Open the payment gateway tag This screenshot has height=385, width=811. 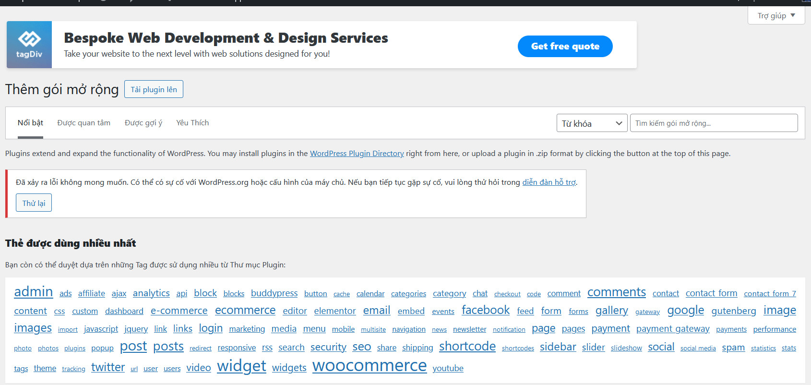(x=673, y=329)
